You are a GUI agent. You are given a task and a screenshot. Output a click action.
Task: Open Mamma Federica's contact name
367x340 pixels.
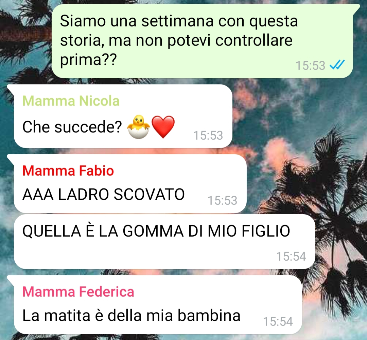point(78,292)
